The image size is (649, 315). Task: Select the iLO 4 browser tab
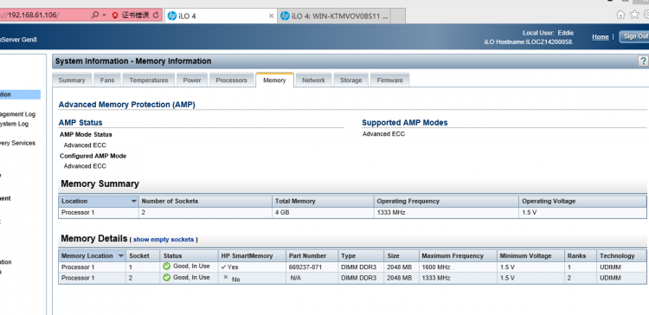[220, 16]
